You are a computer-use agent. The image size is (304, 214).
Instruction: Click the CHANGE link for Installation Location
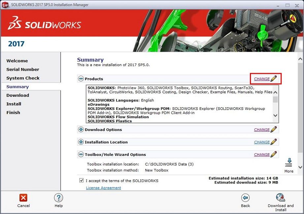point(262,142)
